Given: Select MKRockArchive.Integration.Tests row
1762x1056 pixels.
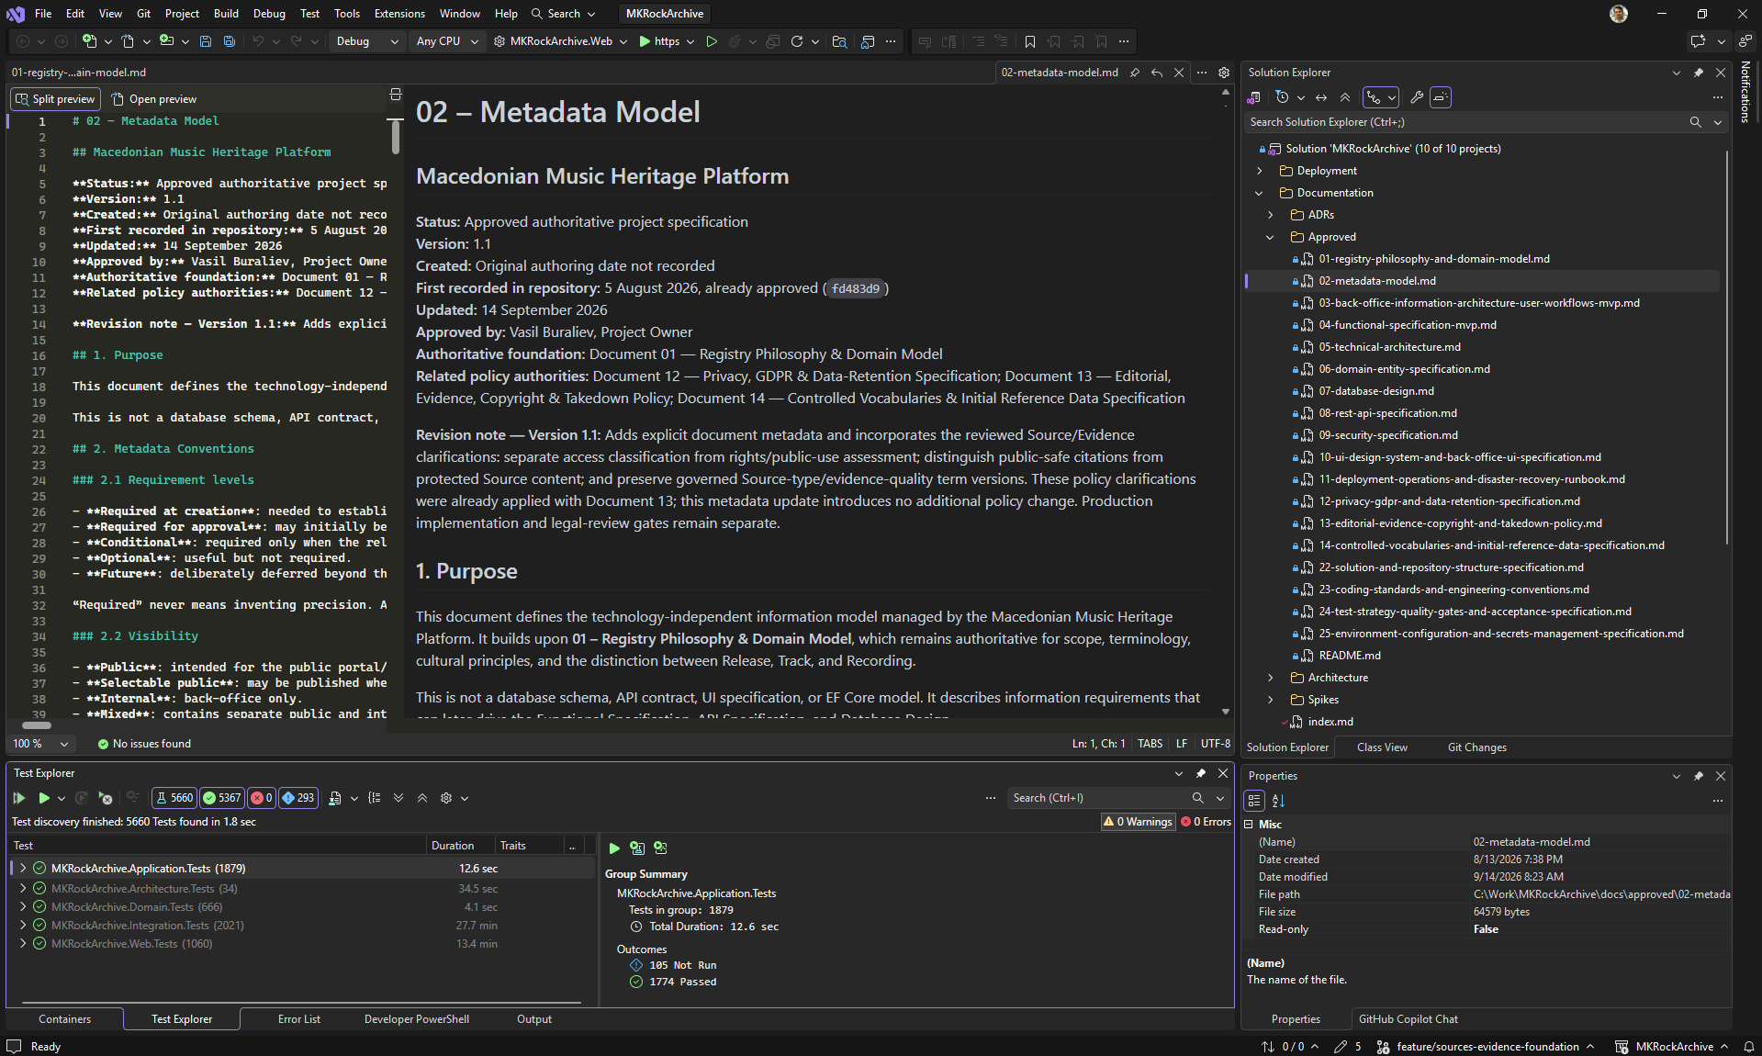Looking at the screenshot, I should pos(302,925).
